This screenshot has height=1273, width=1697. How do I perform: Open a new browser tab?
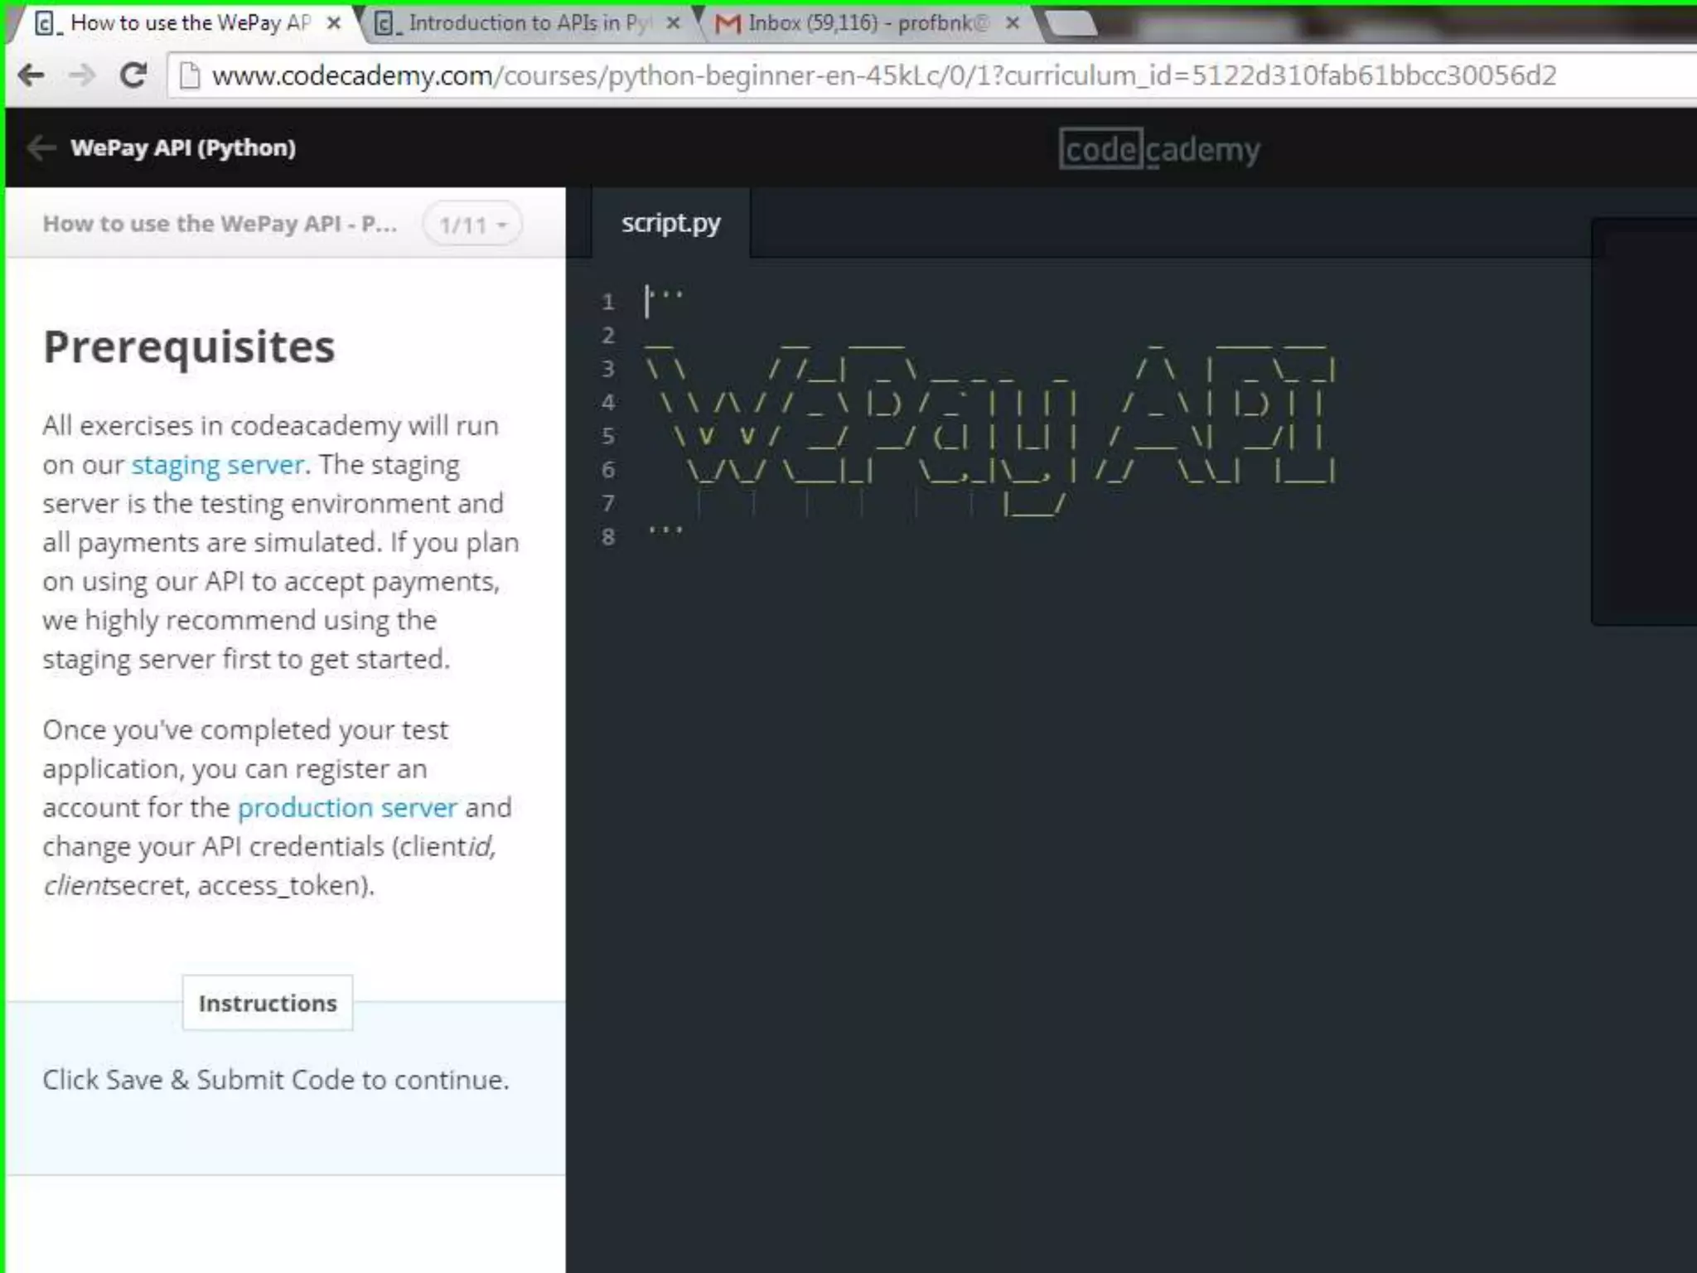[x=1071, y=23]
